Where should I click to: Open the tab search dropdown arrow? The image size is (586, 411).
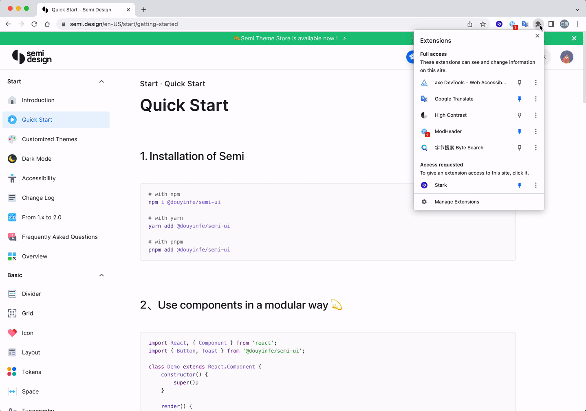pyautogui.click(x=577, y=9)
